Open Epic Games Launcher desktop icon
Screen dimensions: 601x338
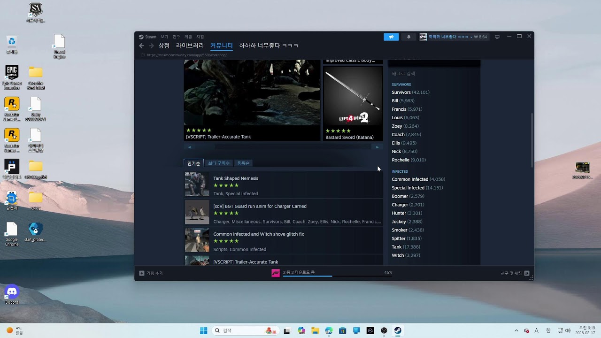click(x=12, y=78)
